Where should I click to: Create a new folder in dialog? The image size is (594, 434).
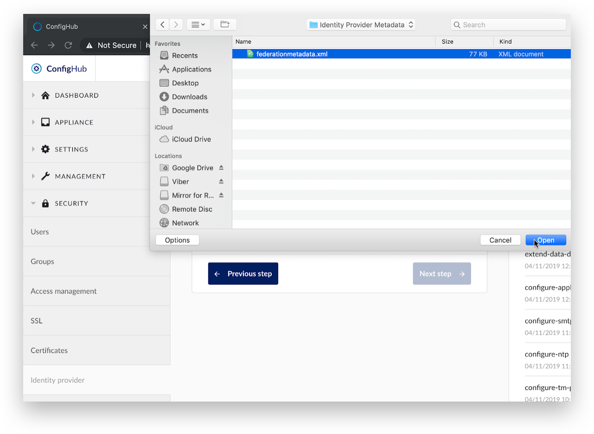(x=225, y=25)
